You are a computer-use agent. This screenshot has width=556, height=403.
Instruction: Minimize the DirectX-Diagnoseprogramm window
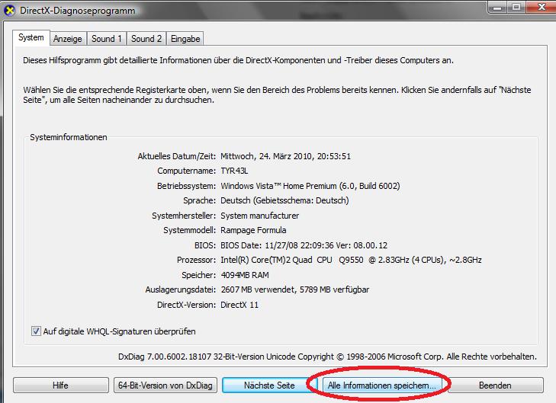(x=498, y=7)
